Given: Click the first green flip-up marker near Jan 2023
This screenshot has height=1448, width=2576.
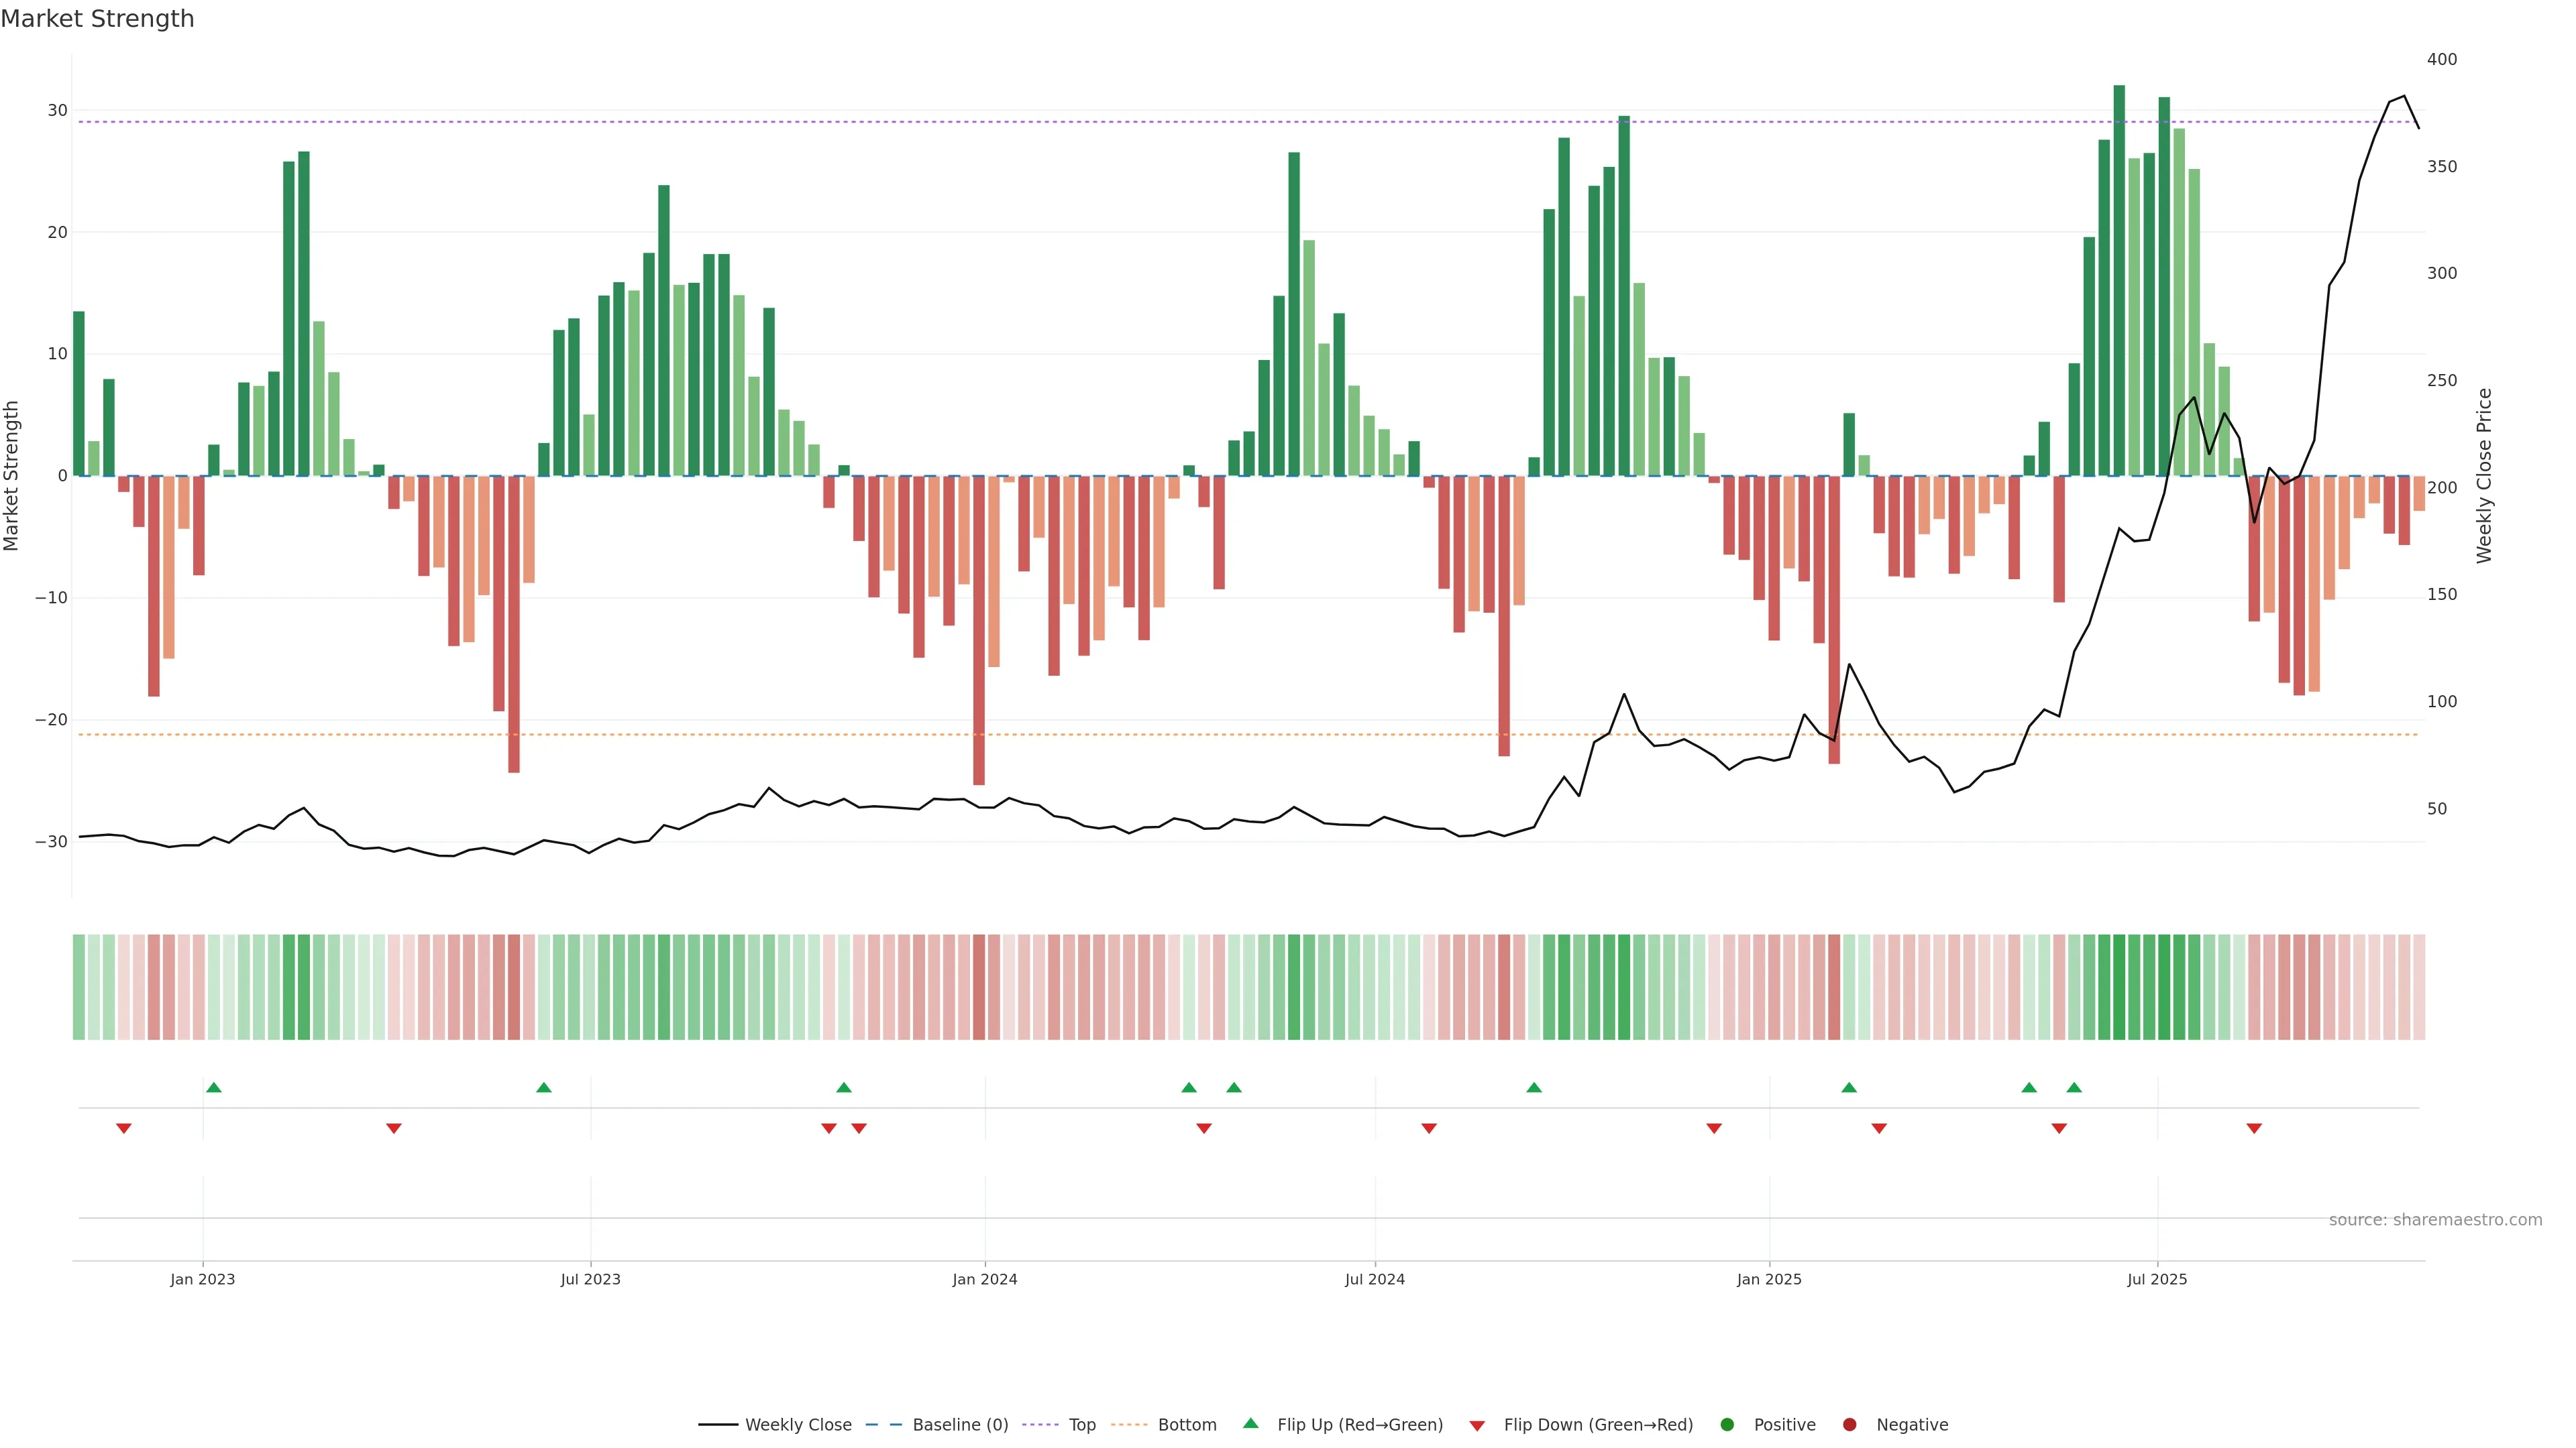Looking at the screenshot, I should pyautogui.click(x=214, y=1087).
